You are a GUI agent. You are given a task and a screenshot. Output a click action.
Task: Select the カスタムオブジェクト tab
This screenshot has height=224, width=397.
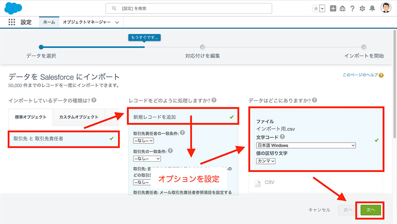pos(79,117)
